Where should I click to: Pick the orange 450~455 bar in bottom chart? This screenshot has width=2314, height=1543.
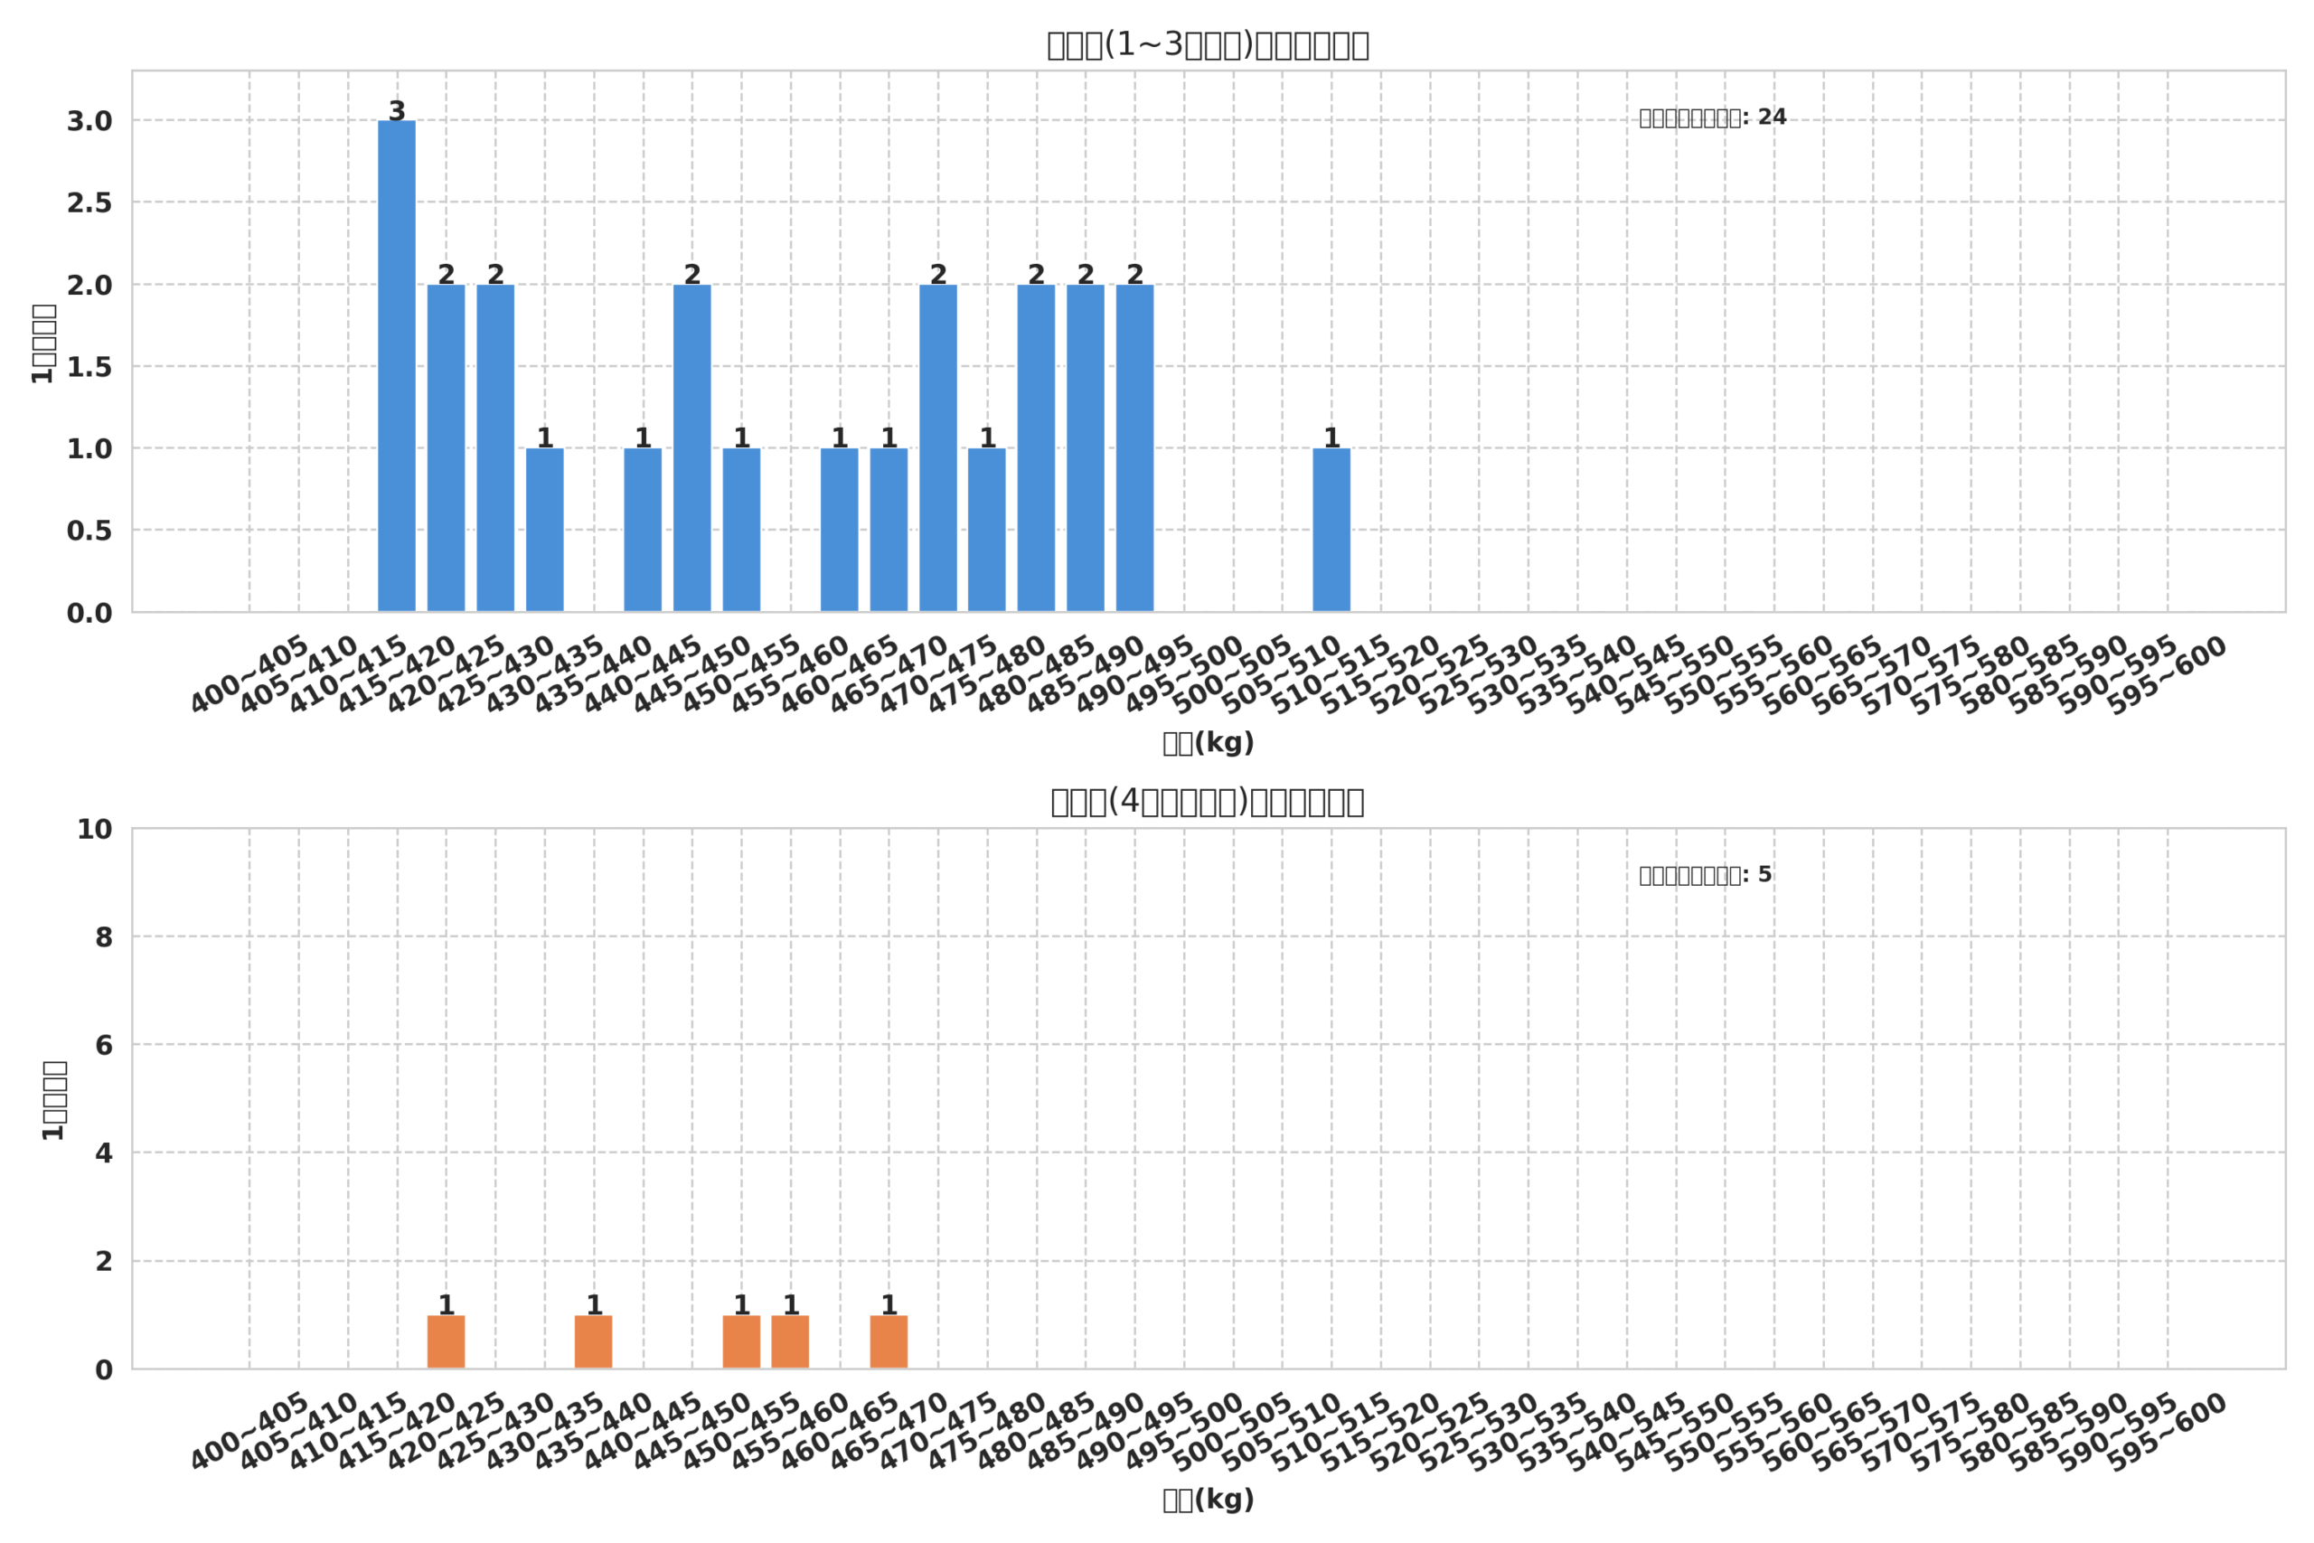click(741, 1341)
